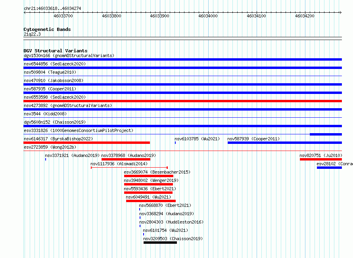Screen dimensions: 353x258
Task: Open nsv820751 (Ju2010) variant label
Action: pos(321,155)
